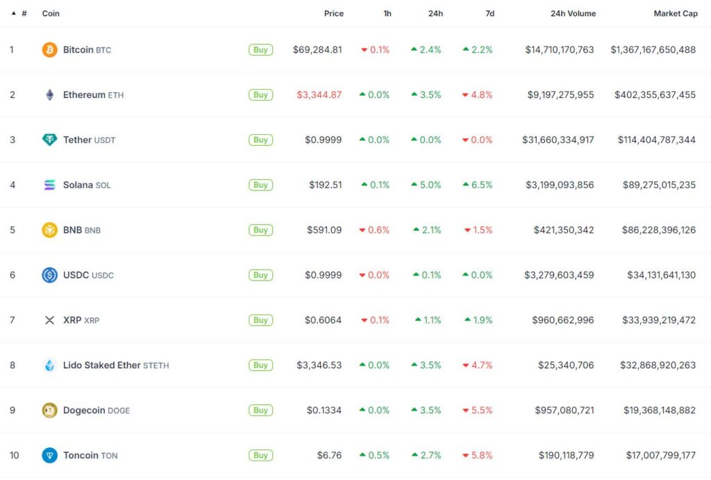Click the Lido Staked Ether droplet logo
Viewport: 711px width, 480px height.
(49, 365)
